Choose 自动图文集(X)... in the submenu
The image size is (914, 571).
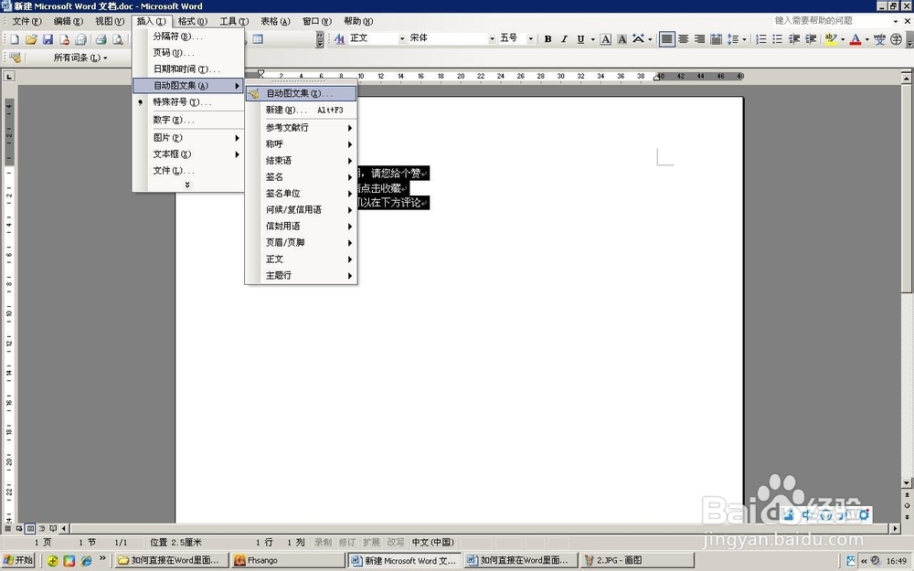point(301,93)
